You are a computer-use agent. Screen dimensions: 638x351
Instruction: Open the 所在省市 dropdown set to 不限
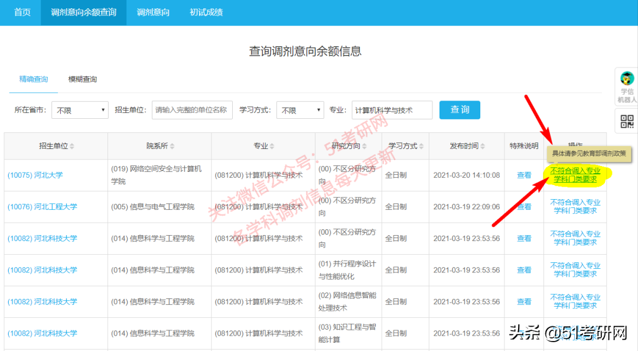point(80,110)
